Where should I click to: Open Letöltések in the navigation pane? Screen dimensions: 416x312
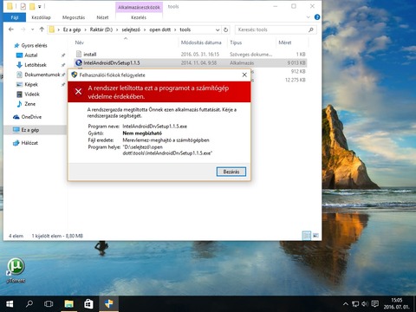click(36, 65)
